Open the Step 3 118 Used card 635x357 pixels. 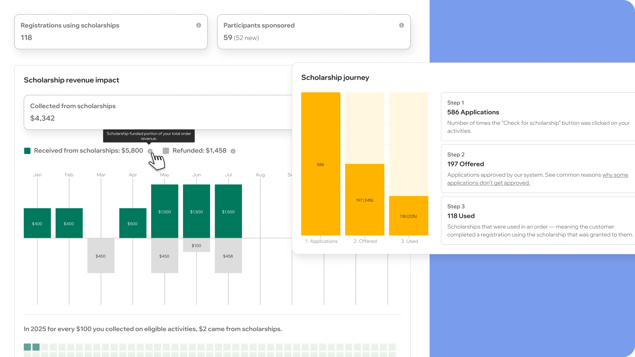tap(537, 220)
